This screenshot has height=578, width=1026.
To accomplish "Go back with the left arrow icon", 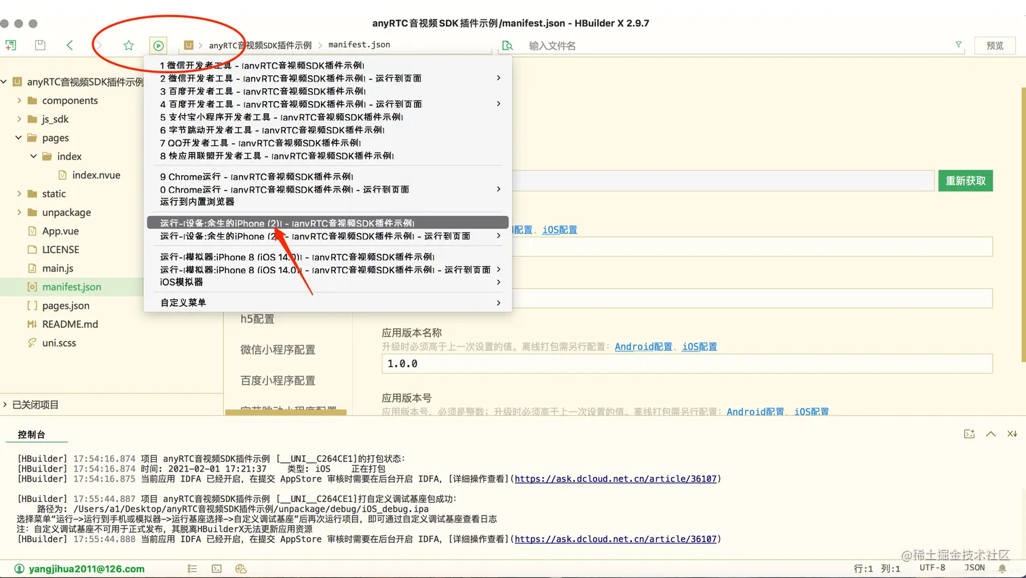I will 70,45.
